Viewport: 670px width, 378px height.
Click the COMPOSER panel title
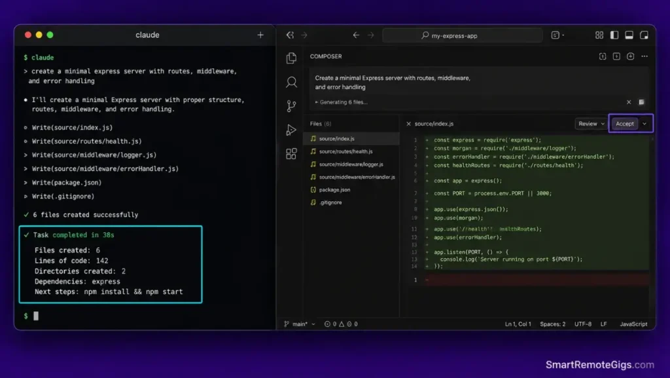point(326,56)
